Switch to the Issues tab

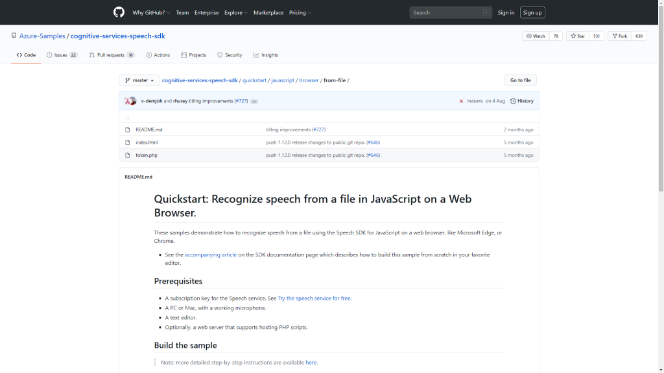point(62,55)
